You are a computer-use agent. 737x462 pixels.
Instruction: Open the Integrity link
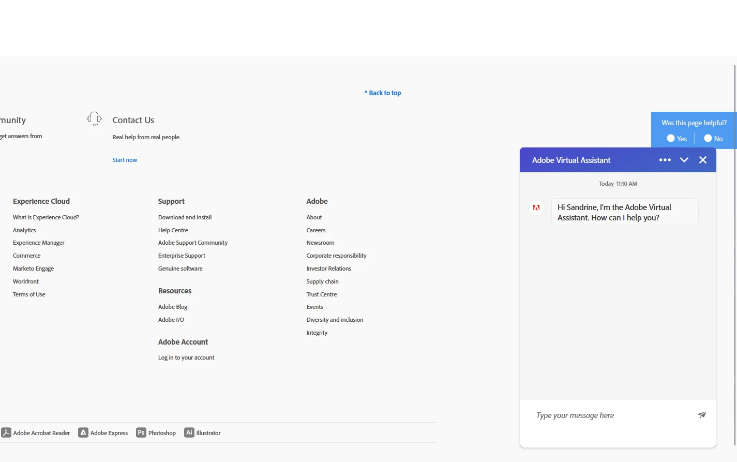tap(317, 333)
